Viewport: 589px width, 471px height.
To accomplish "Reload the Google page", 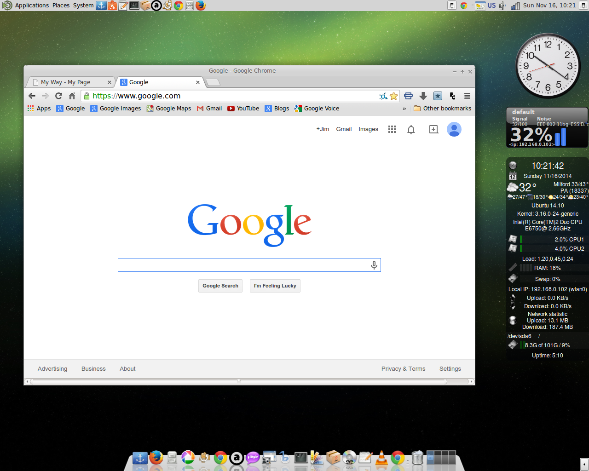I will (58, 96).
